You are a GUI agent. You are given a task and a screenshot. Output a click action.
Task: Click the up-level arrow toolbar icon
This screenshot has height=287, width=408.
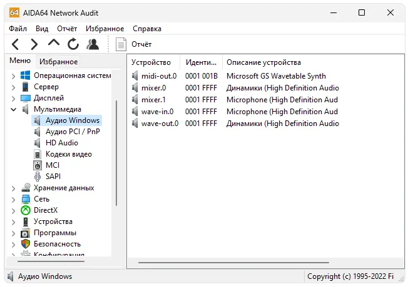[54, 43]
